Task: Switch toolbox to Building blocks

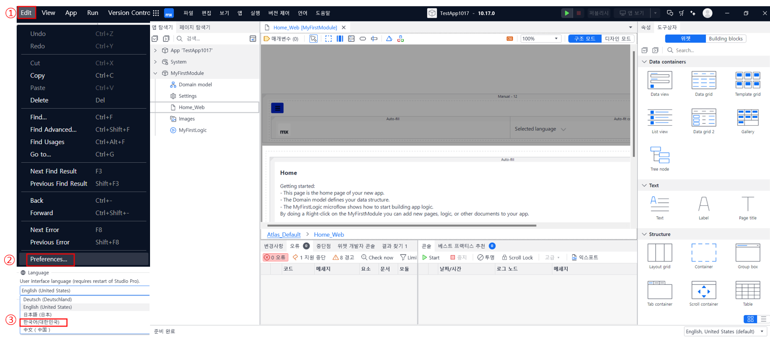Action: tap(725, 38)
